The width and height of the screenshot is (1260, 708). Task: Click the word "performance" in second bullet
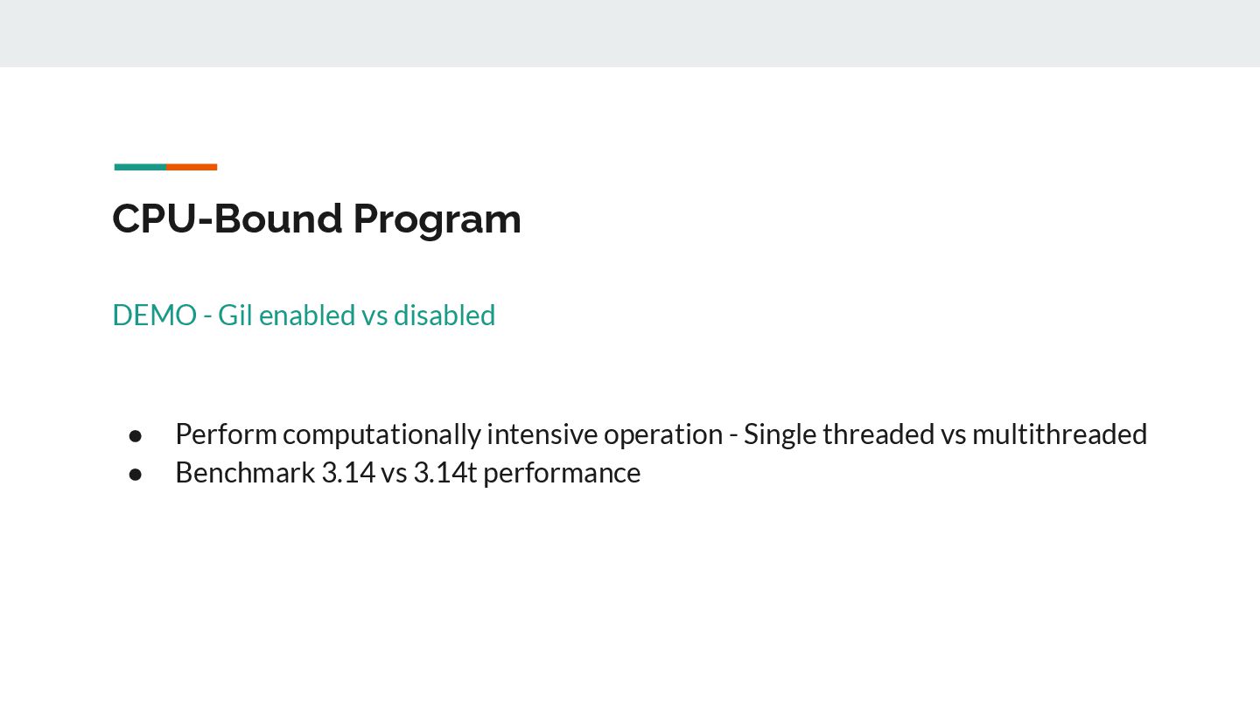[x=562, y=473]
